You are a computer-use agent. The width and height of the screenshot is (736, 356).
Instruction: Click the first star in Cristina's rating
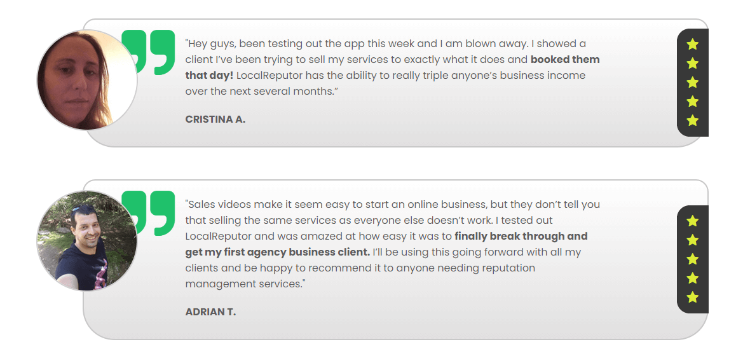click(692, 44)
